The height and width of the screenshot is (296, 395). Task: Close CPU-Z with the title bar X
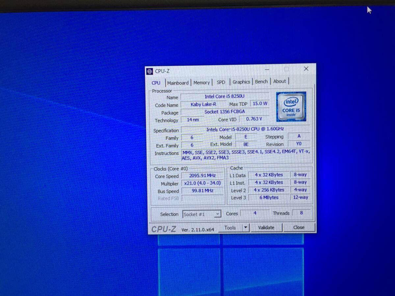(306, 69)
